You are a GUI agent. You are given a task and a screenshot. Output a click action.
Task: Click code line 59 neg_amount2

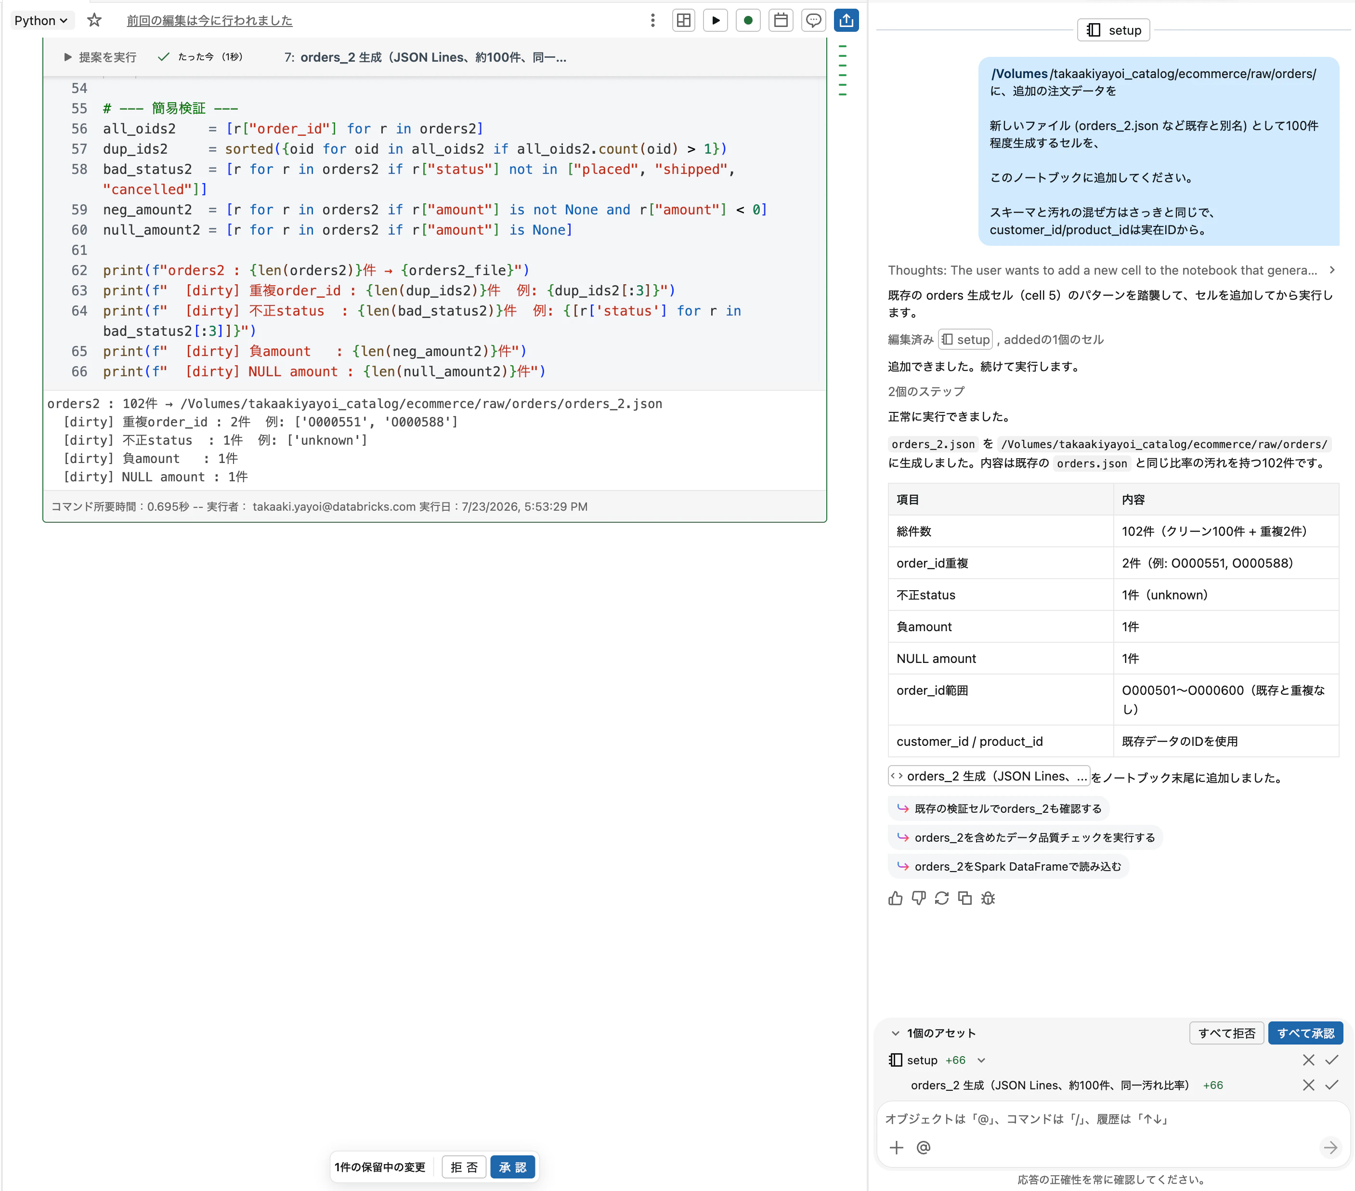click(x=435, y=210)
